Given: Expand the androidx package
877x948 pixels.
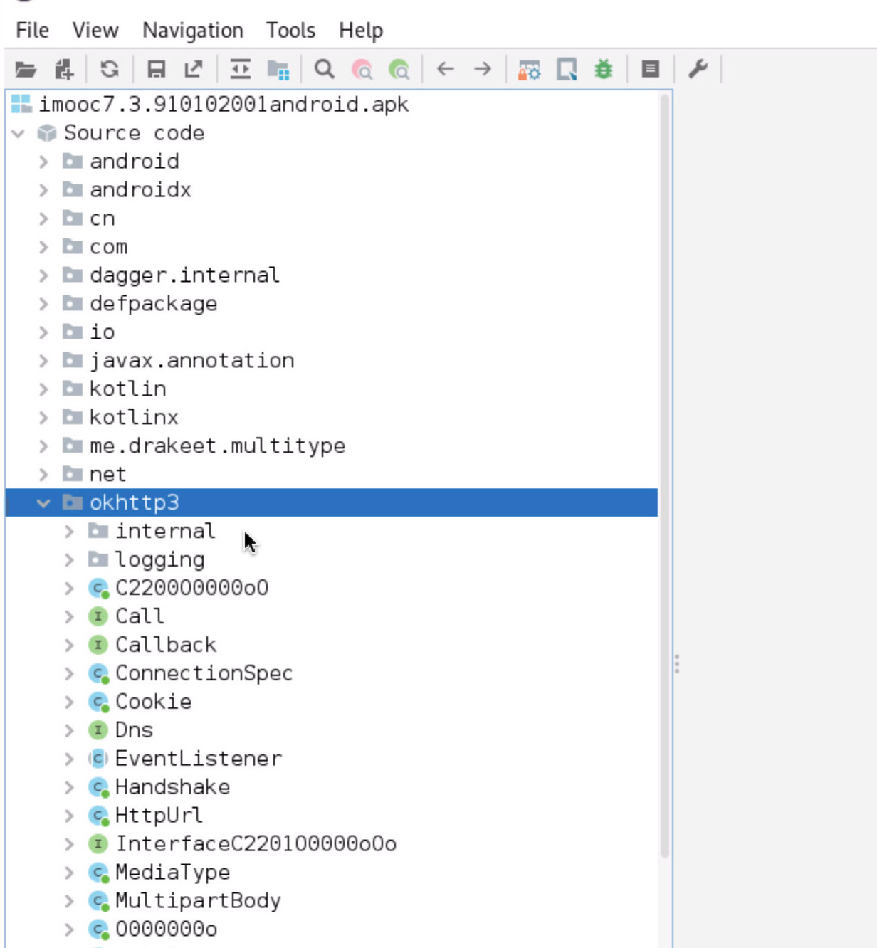Looking at the screenshot, I should 43,190.
